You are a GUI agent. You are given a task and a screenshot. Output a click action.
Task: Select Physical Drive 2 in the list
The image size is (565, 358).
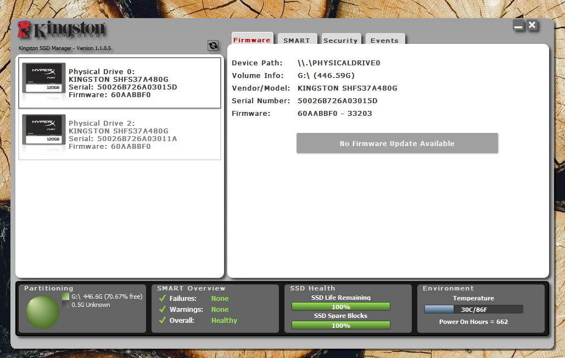point(120,135)
